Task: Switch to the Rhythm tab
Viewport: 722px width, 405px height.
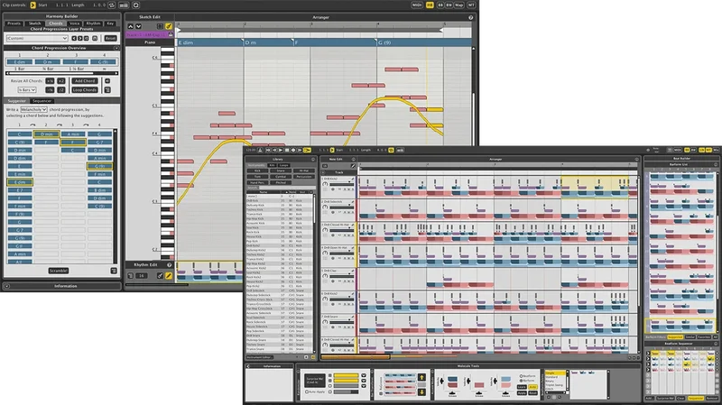Action: [x=93, y=23]
